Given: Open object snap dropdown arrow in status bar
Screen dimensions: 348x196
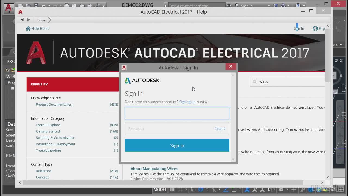Looking at the screenshot, I should (x=240, y=189).
